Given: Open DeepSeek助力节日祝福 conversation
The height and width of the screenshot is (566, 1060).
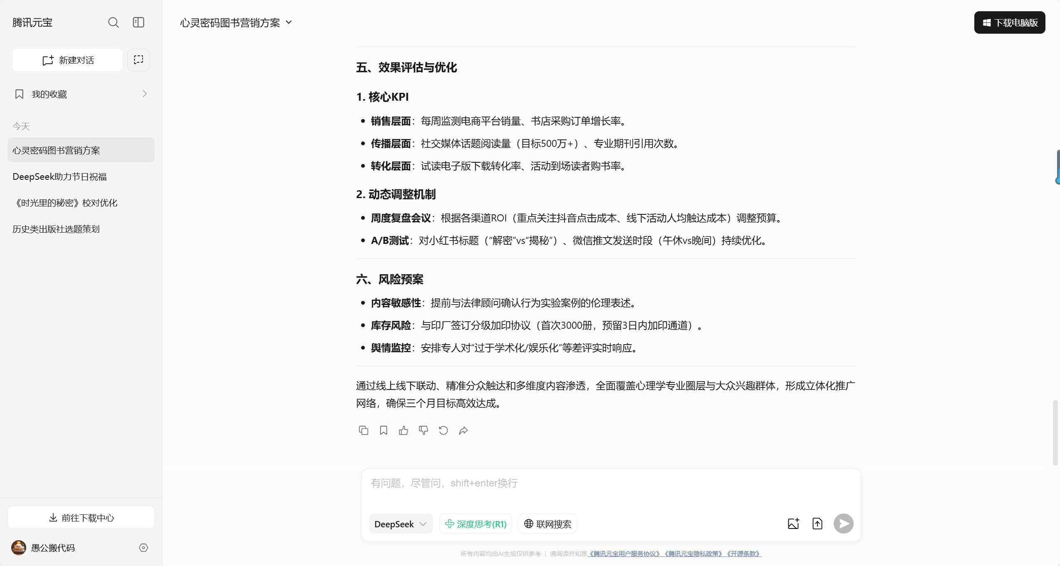Looking at the screenshot, I should [x=60, y=177].
